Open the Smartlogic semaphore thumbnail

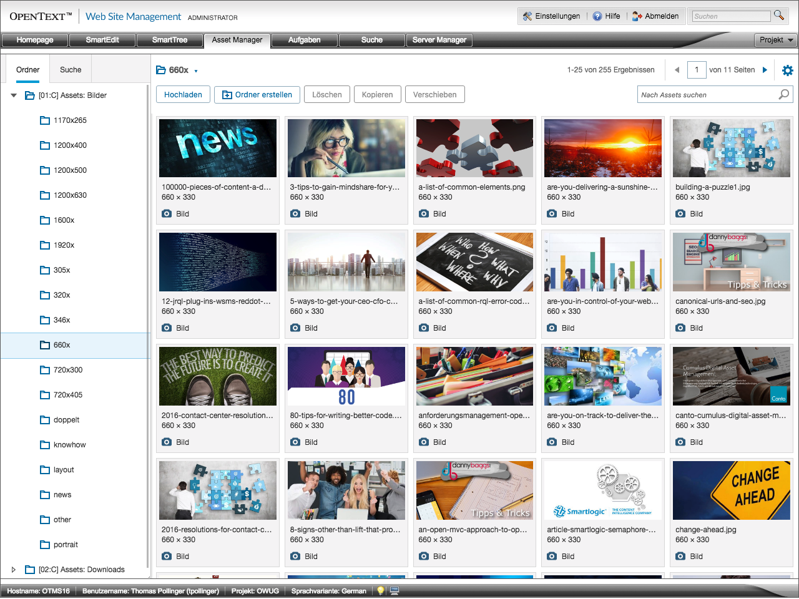603,490
